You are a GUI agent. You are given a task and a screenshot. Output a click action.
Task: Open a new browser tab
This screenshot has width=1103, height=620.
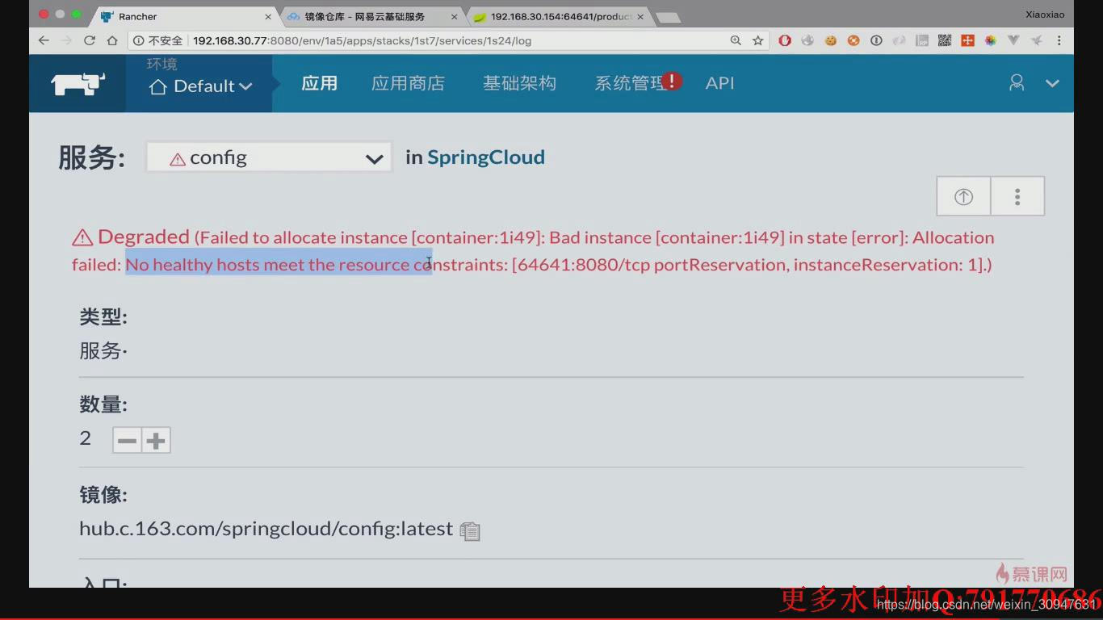click(667, 17)
